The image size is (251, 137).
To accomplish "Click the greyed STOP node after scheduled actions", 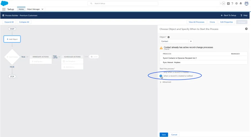I will 94,56.
